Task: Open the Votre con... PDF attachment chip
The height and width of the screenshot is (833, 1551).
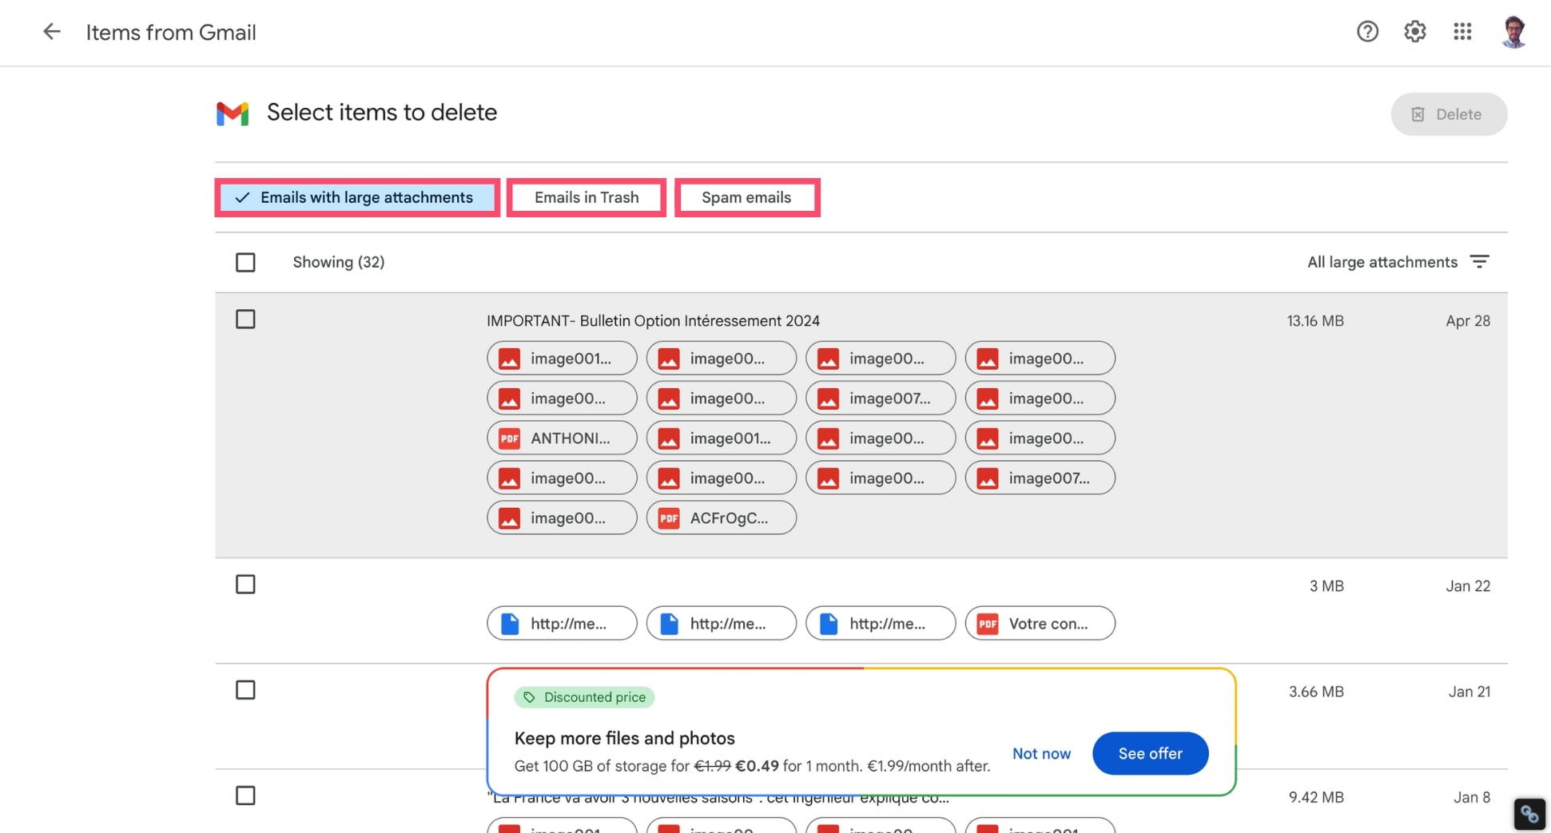Action: pyautogui.click(x=1040, y=623)
